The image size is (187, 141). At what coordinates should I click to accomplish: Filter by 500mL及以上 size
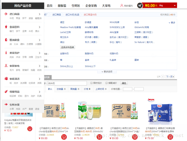pos(66,66)
